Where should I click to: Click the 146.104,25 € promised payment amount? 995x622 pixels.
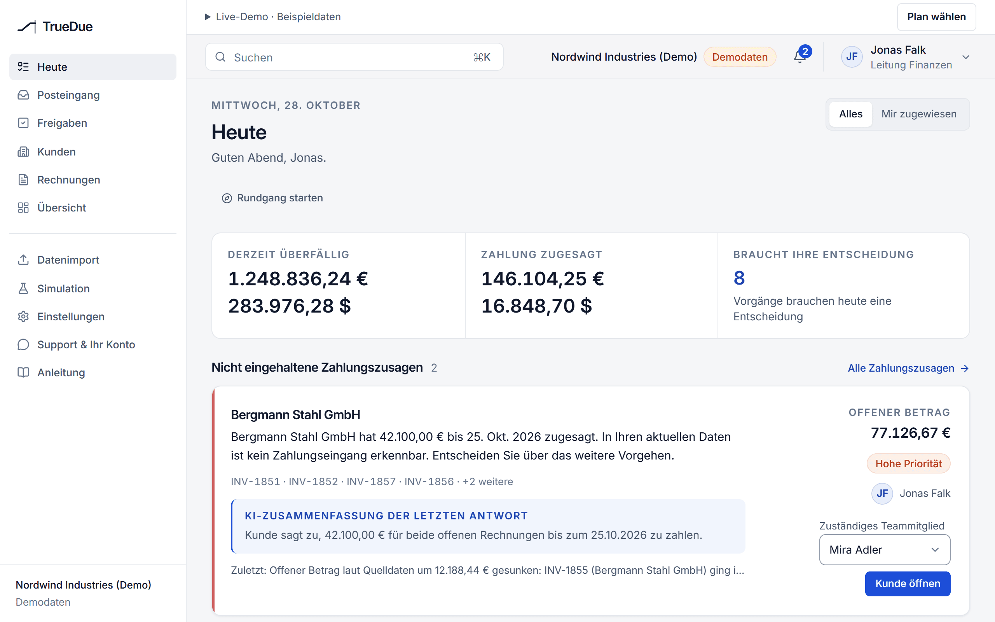coord(543,278)
